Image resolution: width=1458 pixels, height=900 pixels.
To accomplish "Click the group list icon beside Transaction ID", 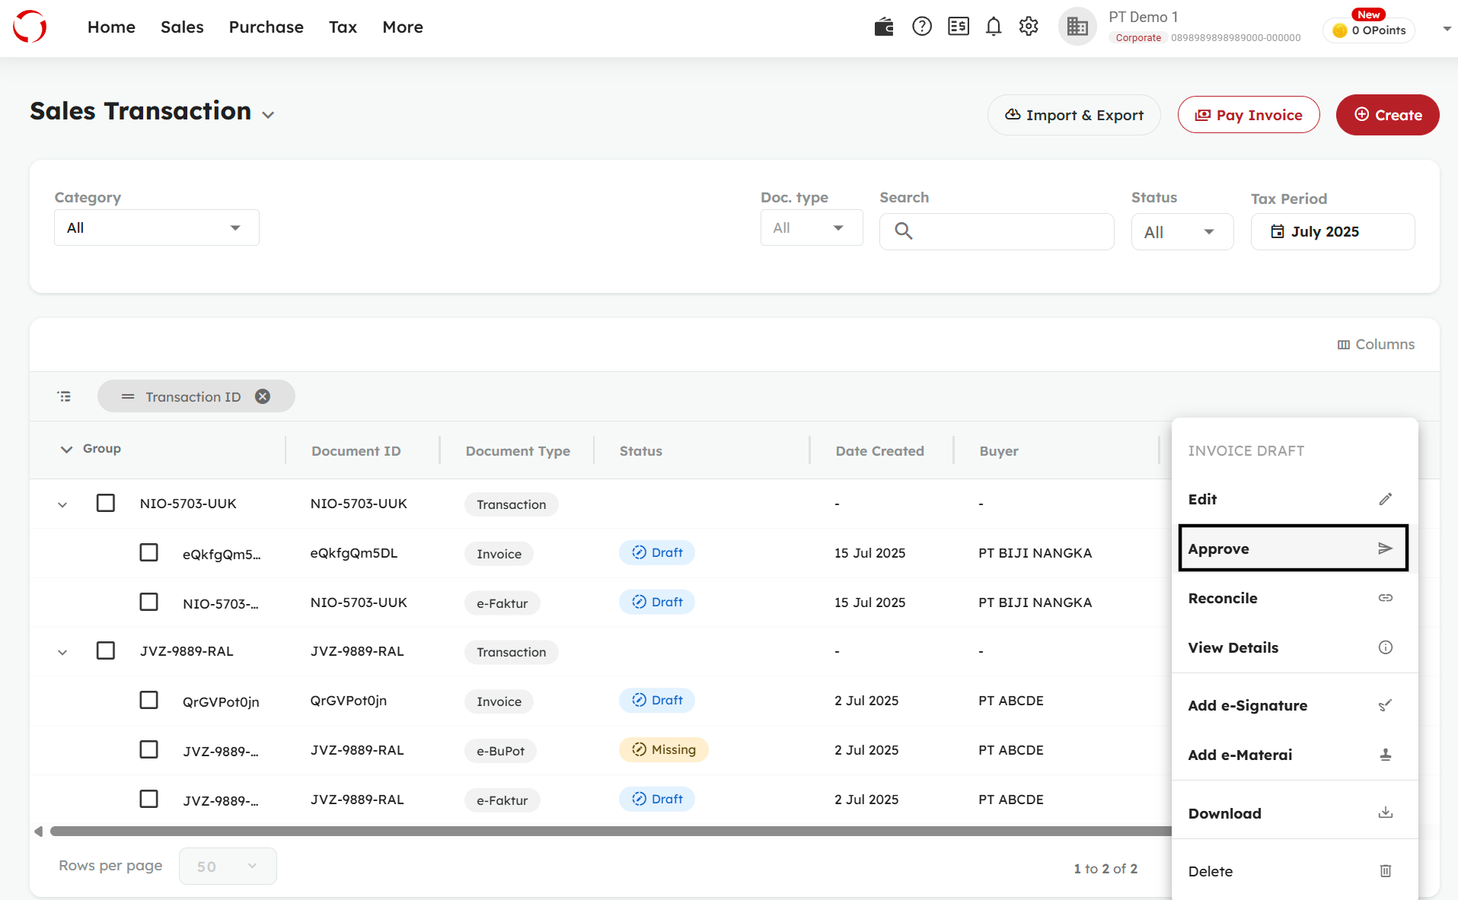I will click(x=65, y=396).
